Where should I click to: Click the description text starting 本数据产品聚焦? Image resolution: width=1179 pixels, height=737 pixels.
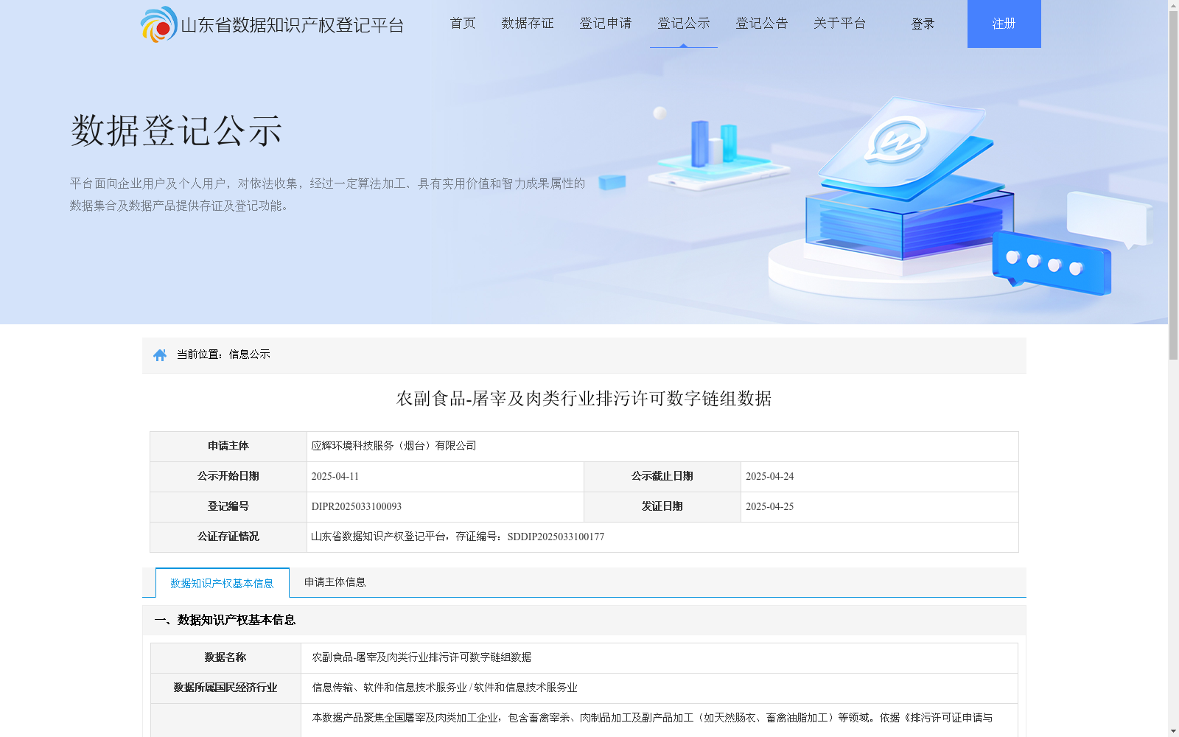652,718
